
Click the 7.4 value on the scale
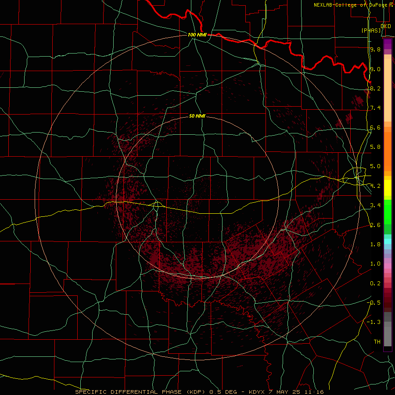(375, 108)
